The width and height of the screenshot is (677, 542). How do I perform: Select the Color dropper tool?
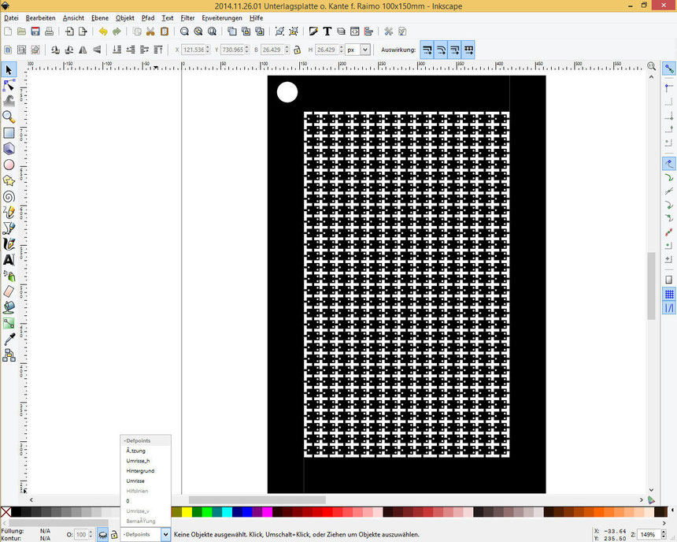(x=9, y=340)
